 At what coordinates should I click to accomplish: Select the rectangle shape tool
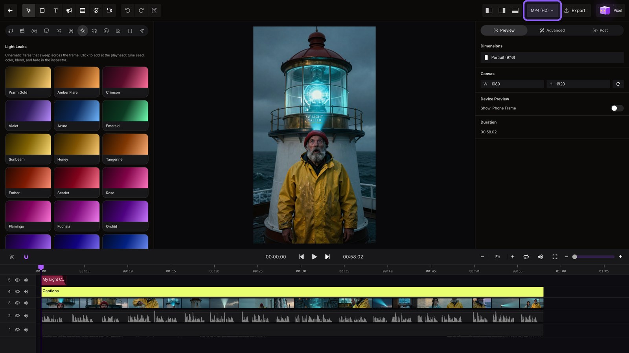42,11
